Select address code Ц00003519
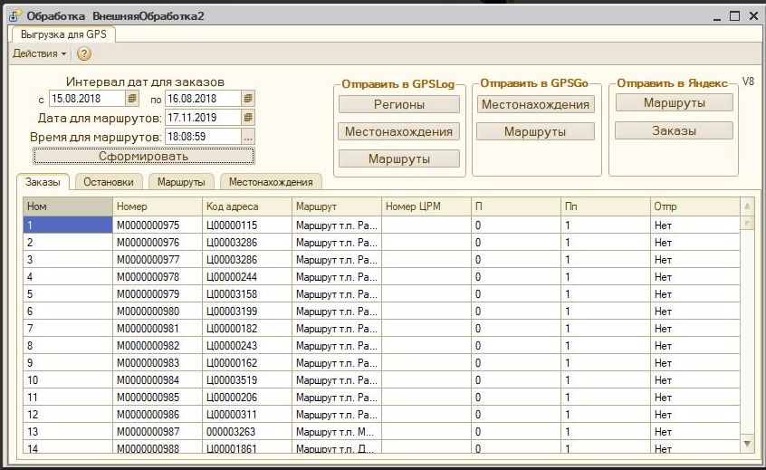Viewport: 766px width, 470px height. coord(246,380)
